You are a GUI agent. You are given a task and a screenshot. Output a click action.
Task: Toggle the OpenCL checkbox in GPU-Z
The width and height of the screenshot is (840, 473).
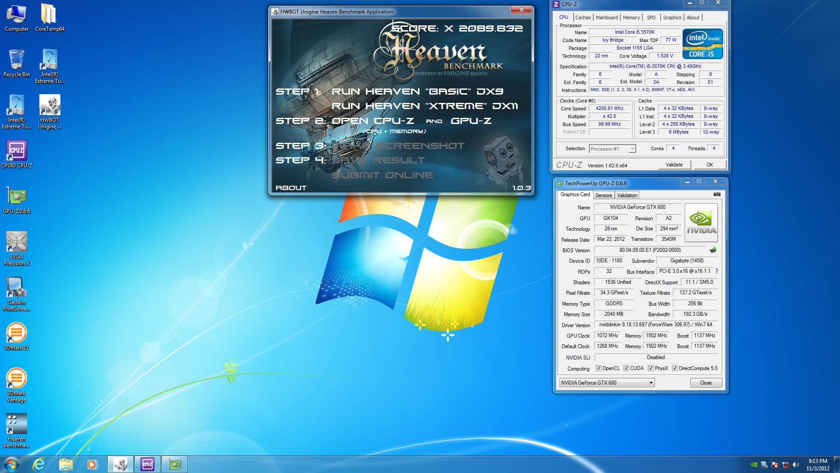click(598, 368)
